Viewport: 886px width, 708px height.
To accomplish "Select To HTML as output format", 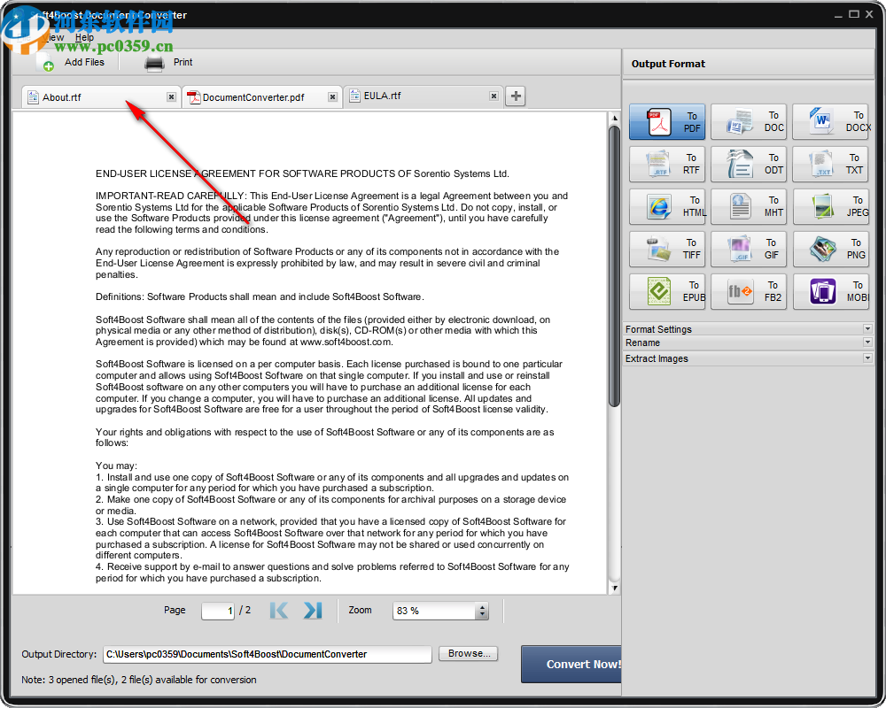I will tap(666, 206).
